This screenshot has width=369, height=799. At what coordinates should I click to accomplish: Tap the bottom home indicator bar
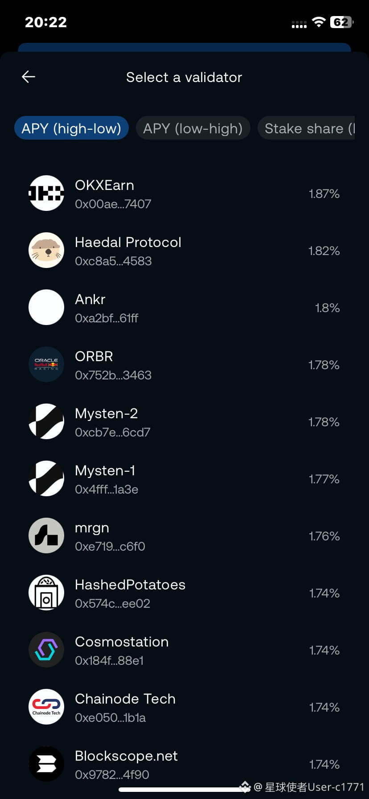tap(184, 790)
